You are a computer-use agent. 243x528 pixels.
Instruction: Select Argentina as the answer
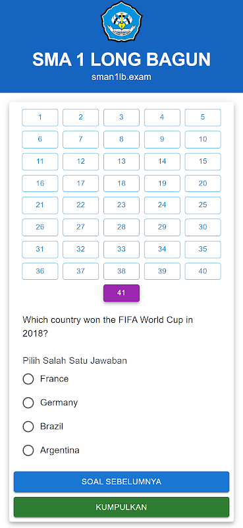[28, 450]
